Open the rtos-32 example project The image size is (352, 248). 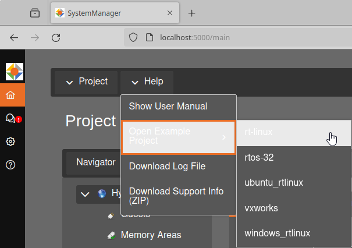294,158
